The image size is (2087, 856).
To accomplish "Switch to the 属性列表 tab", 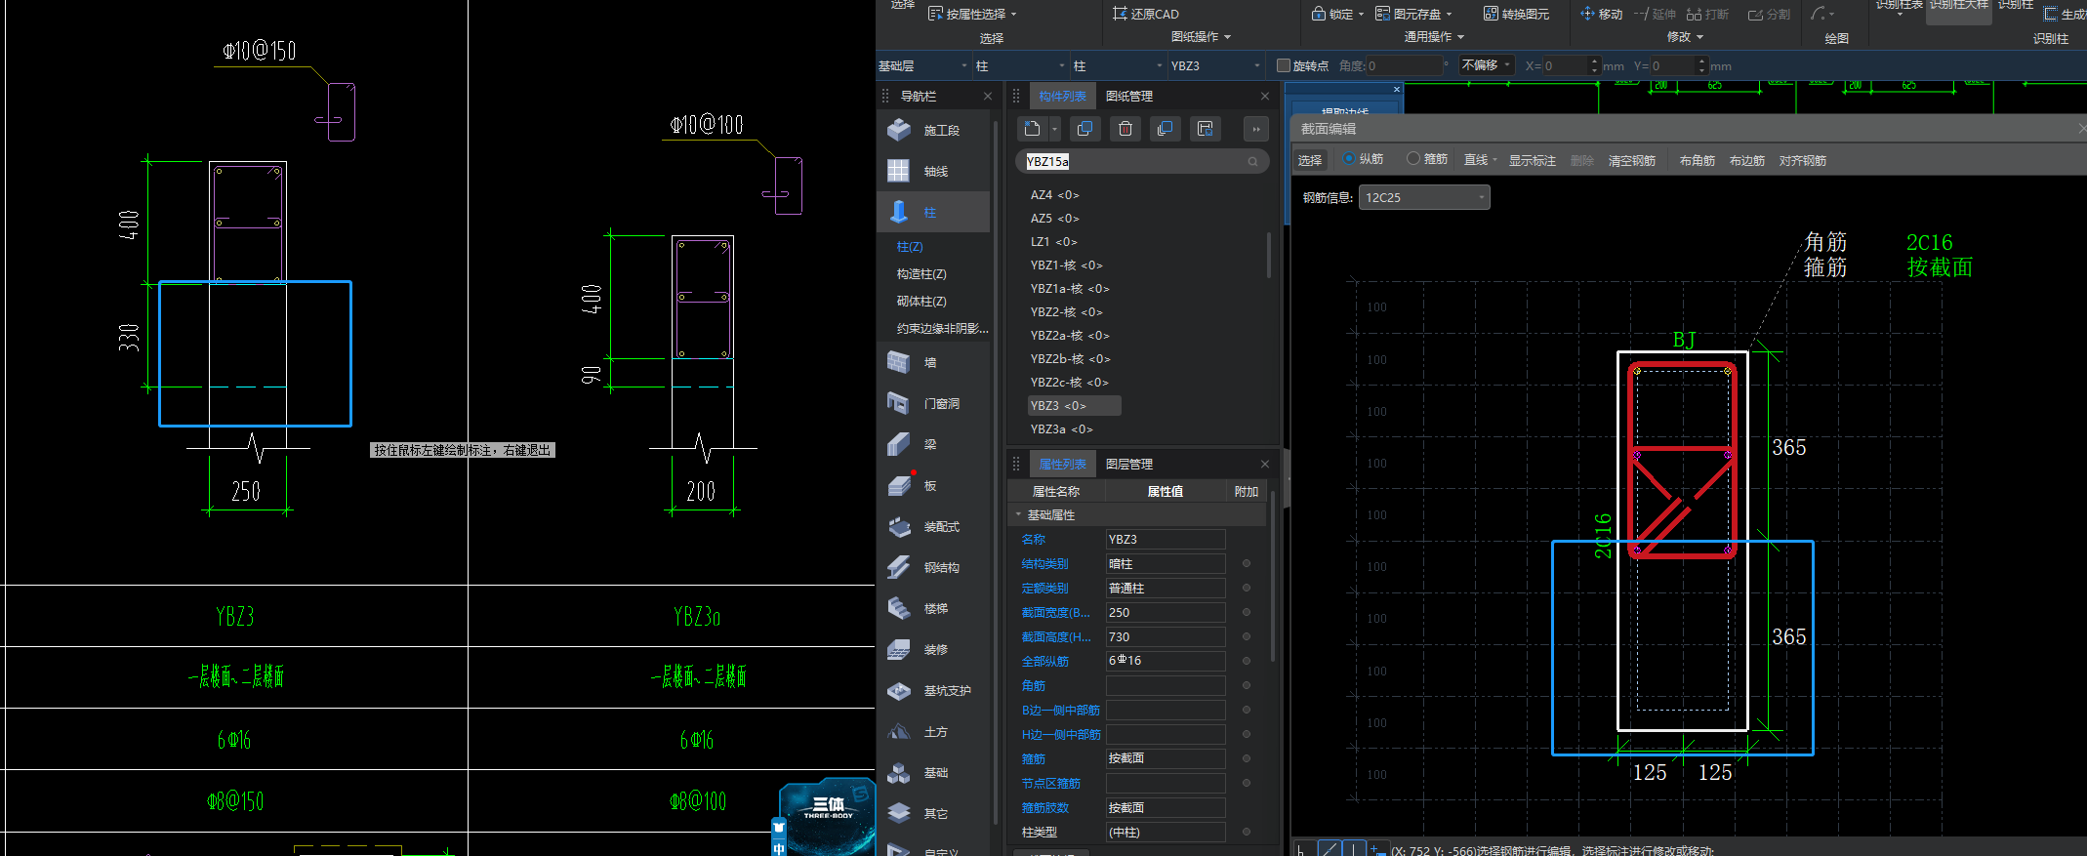I will tap(1062, 464).
